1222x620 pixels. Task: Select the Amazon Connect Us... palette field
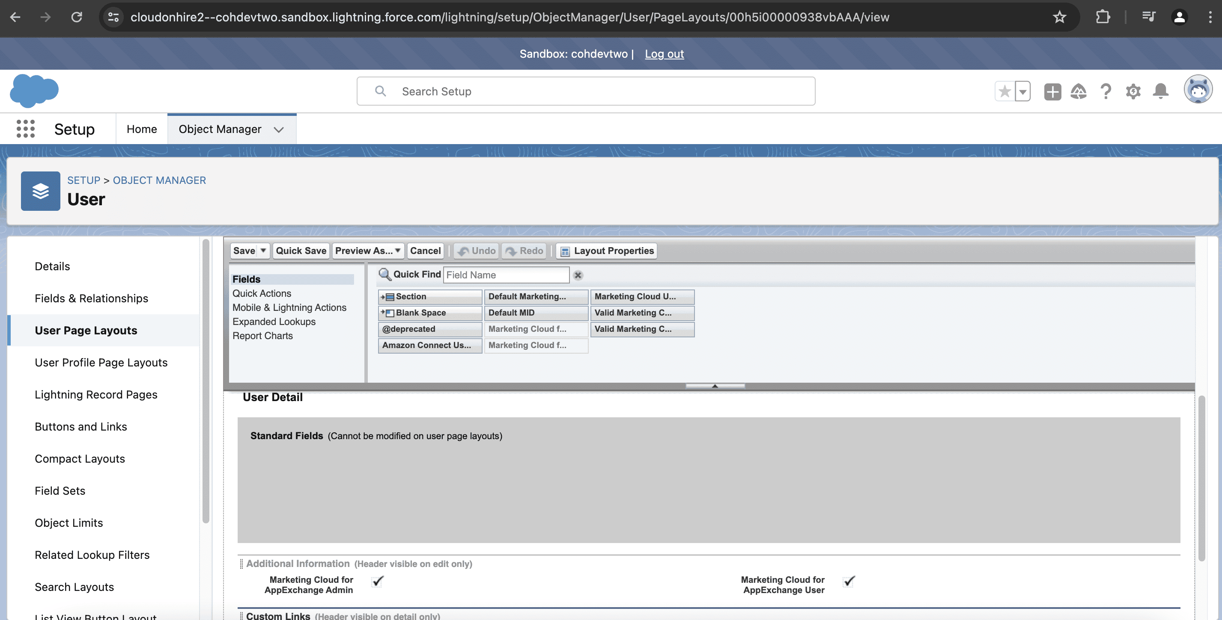click(430, 345)
